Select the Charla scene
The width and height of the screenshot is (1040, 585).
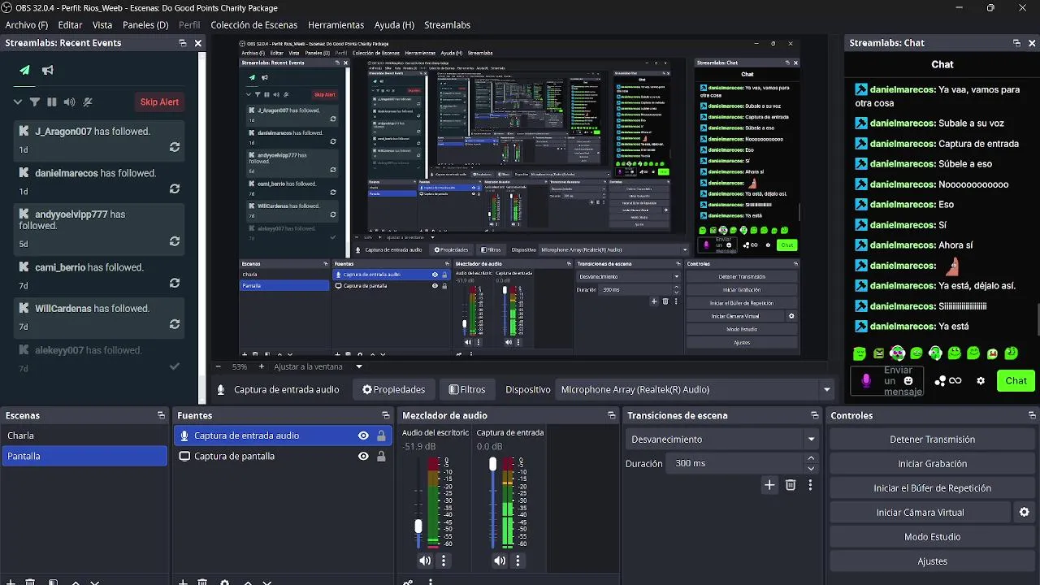84,435
